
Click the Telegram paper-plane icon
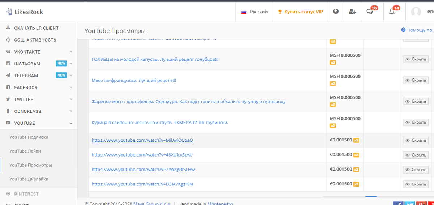point(8,76)
